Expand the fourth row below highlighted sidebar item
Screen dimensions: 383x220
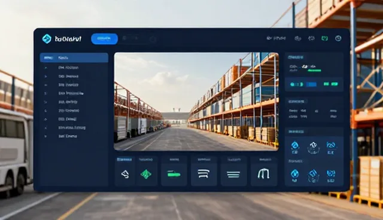point(74,93)
